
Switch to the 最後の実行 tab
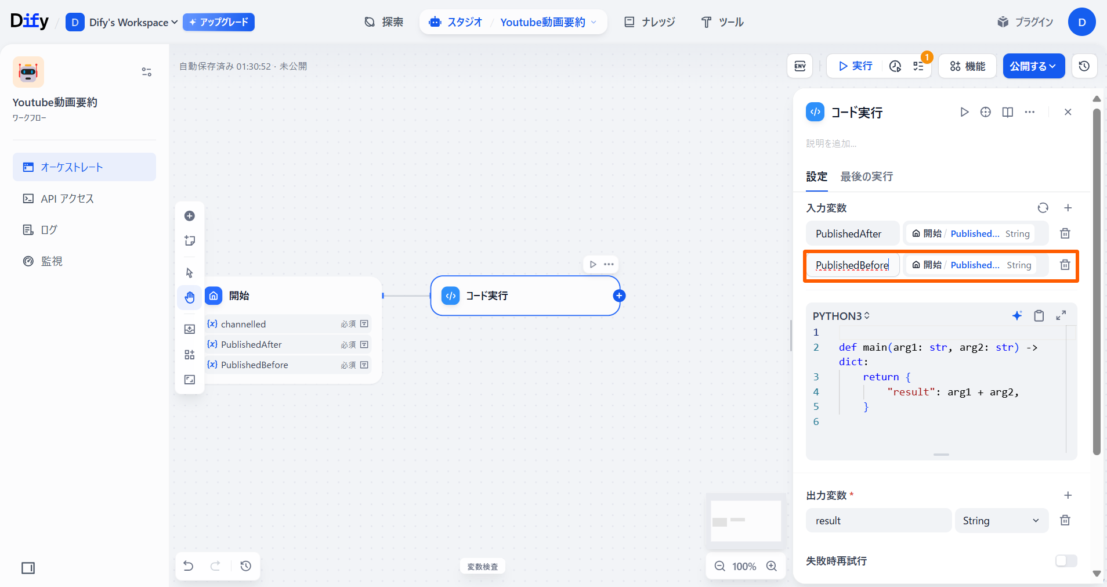click(x=866, y=177)
